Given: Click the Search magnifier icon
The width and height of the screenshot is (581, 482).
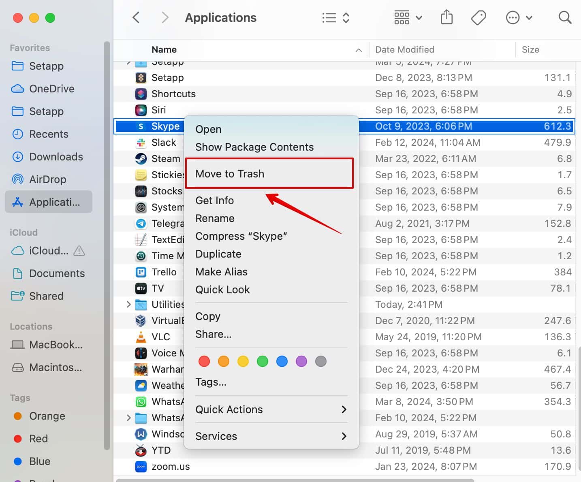Looking at the screenshot, I should point(564,17).
